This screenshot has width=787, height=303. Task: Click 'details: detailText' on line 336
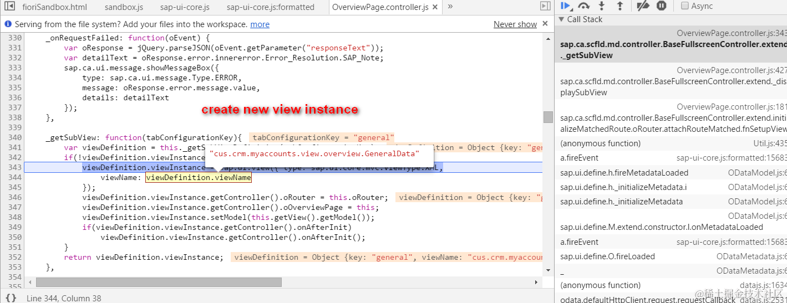point(125,97)
